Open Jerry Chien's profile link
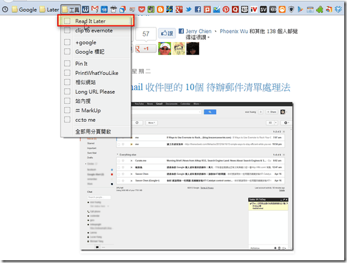Screen dimensions: 347x263 pos(198,31)
